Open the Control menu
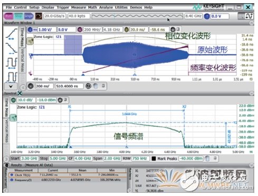 click(20, 7)
